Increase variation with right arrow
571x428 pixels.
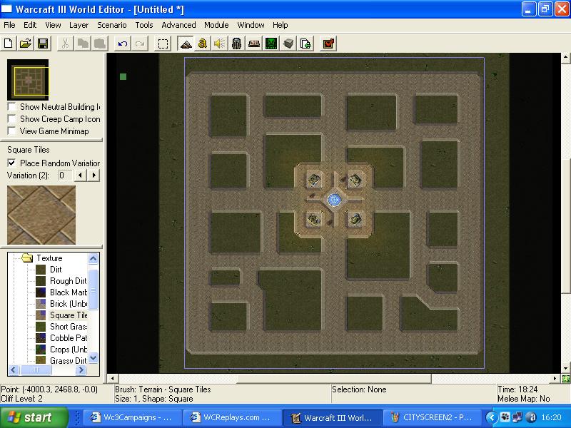(x=94, y=175)
